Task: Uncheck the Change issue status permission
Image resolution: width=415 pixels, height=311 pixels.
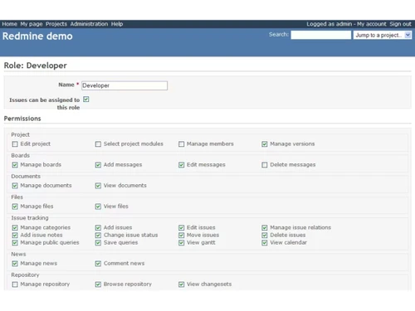Action: coord(98,235)
